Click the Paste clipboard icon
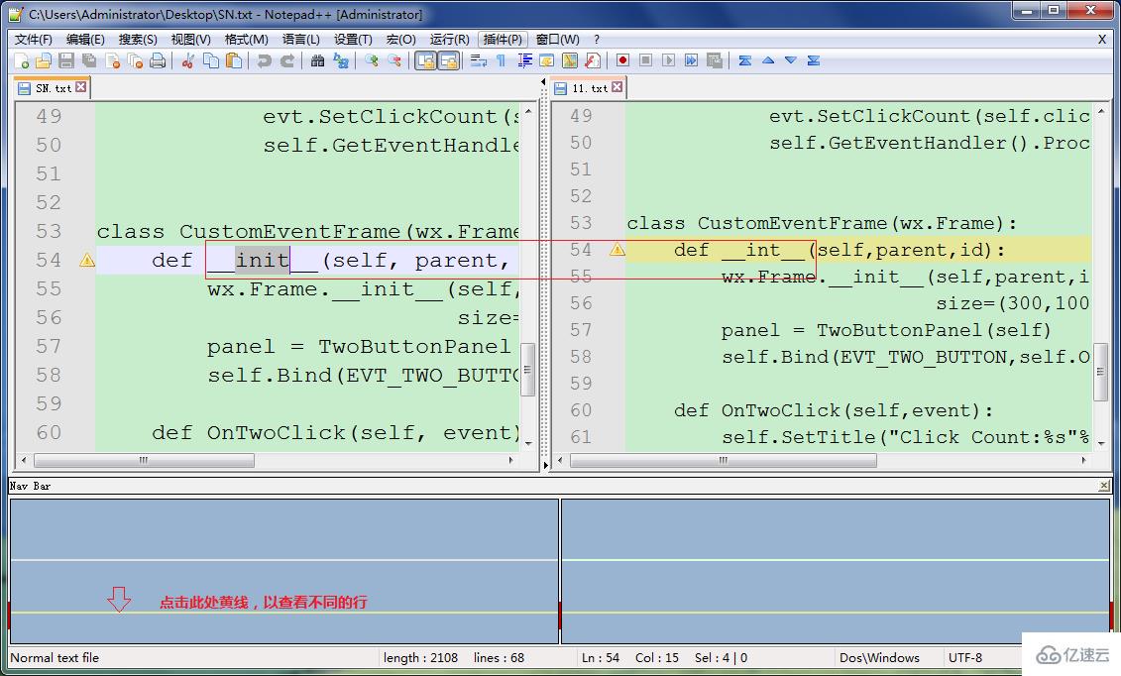 (234, 60)
